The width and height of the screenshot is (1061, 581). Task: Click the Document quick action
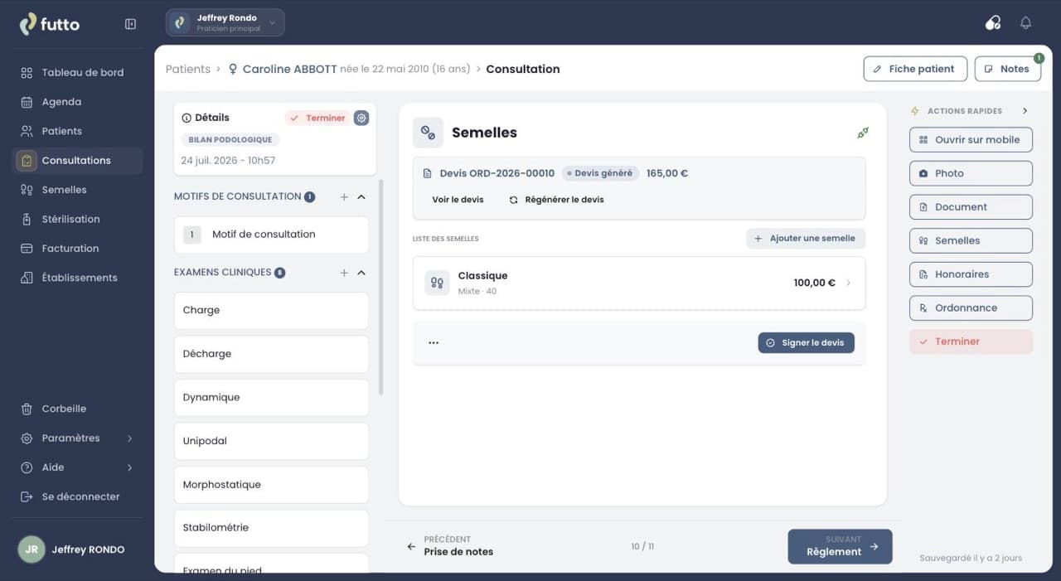pyautogui.click(x=971, y=207)
